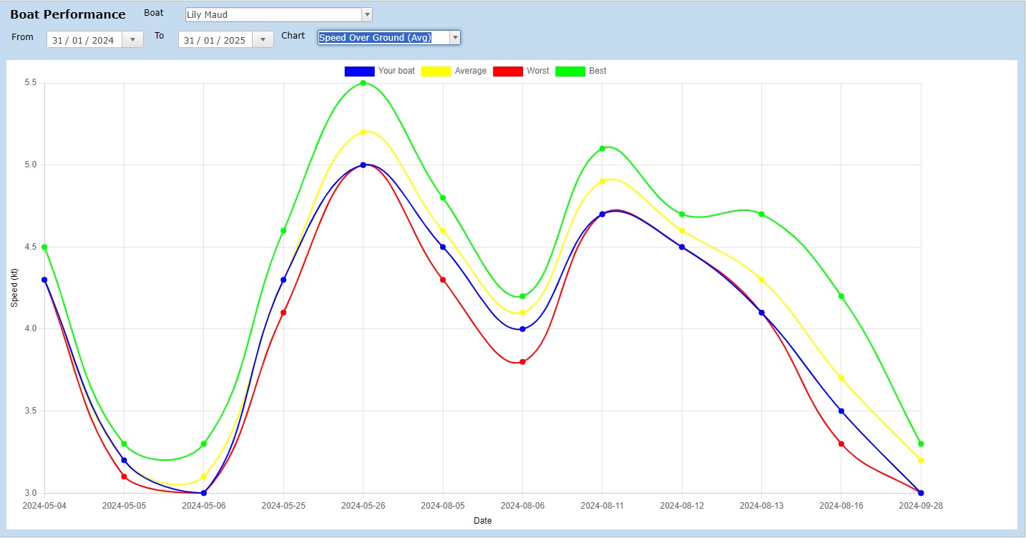
Task: Click green Best point on 2024-05-04
Action: point(44,247)
